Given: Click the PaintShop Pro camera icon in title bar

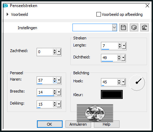Looking at the screenshot, I should (5, 6).
